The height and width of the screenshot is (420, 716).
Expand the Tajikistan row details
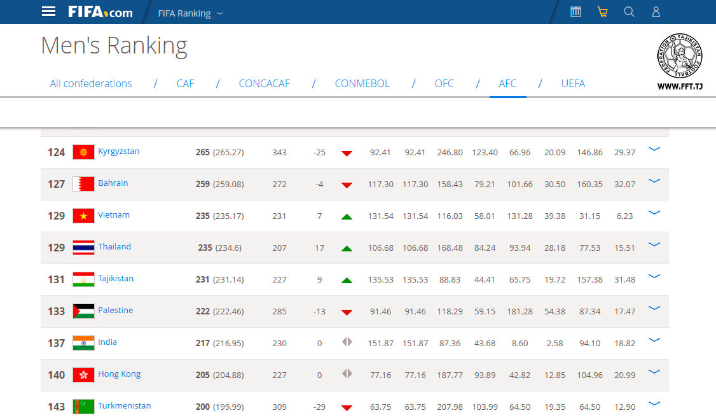(x=654, y=276)
